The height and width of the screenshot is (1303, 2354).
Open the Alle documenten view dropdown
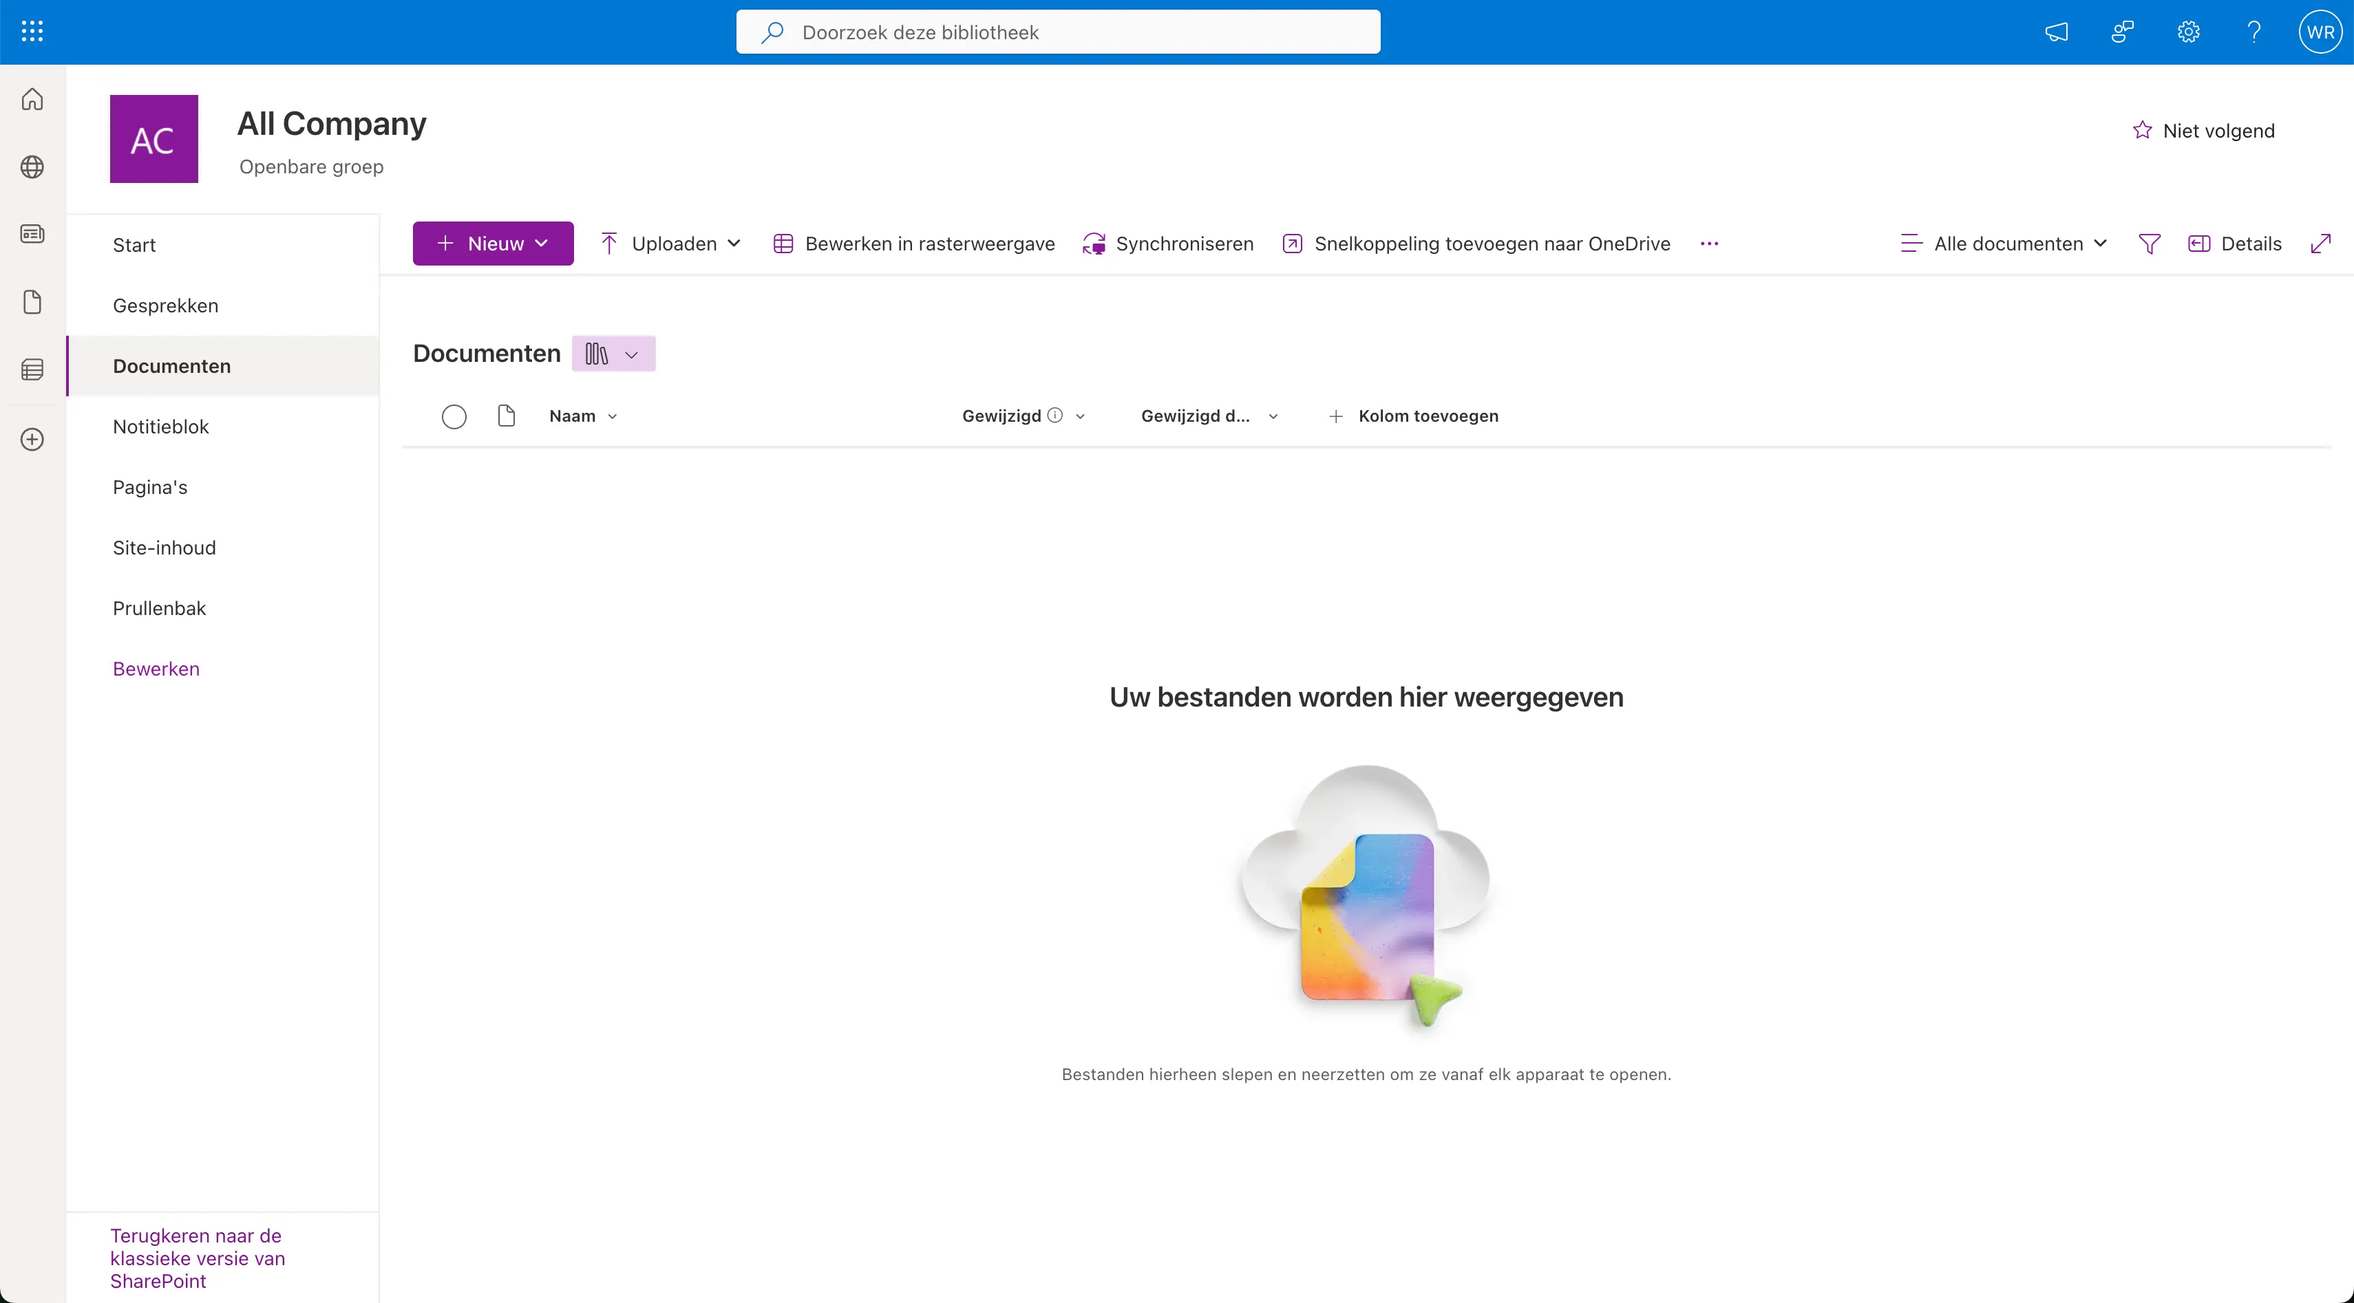pyautogui.click(x=2003, y=243)
